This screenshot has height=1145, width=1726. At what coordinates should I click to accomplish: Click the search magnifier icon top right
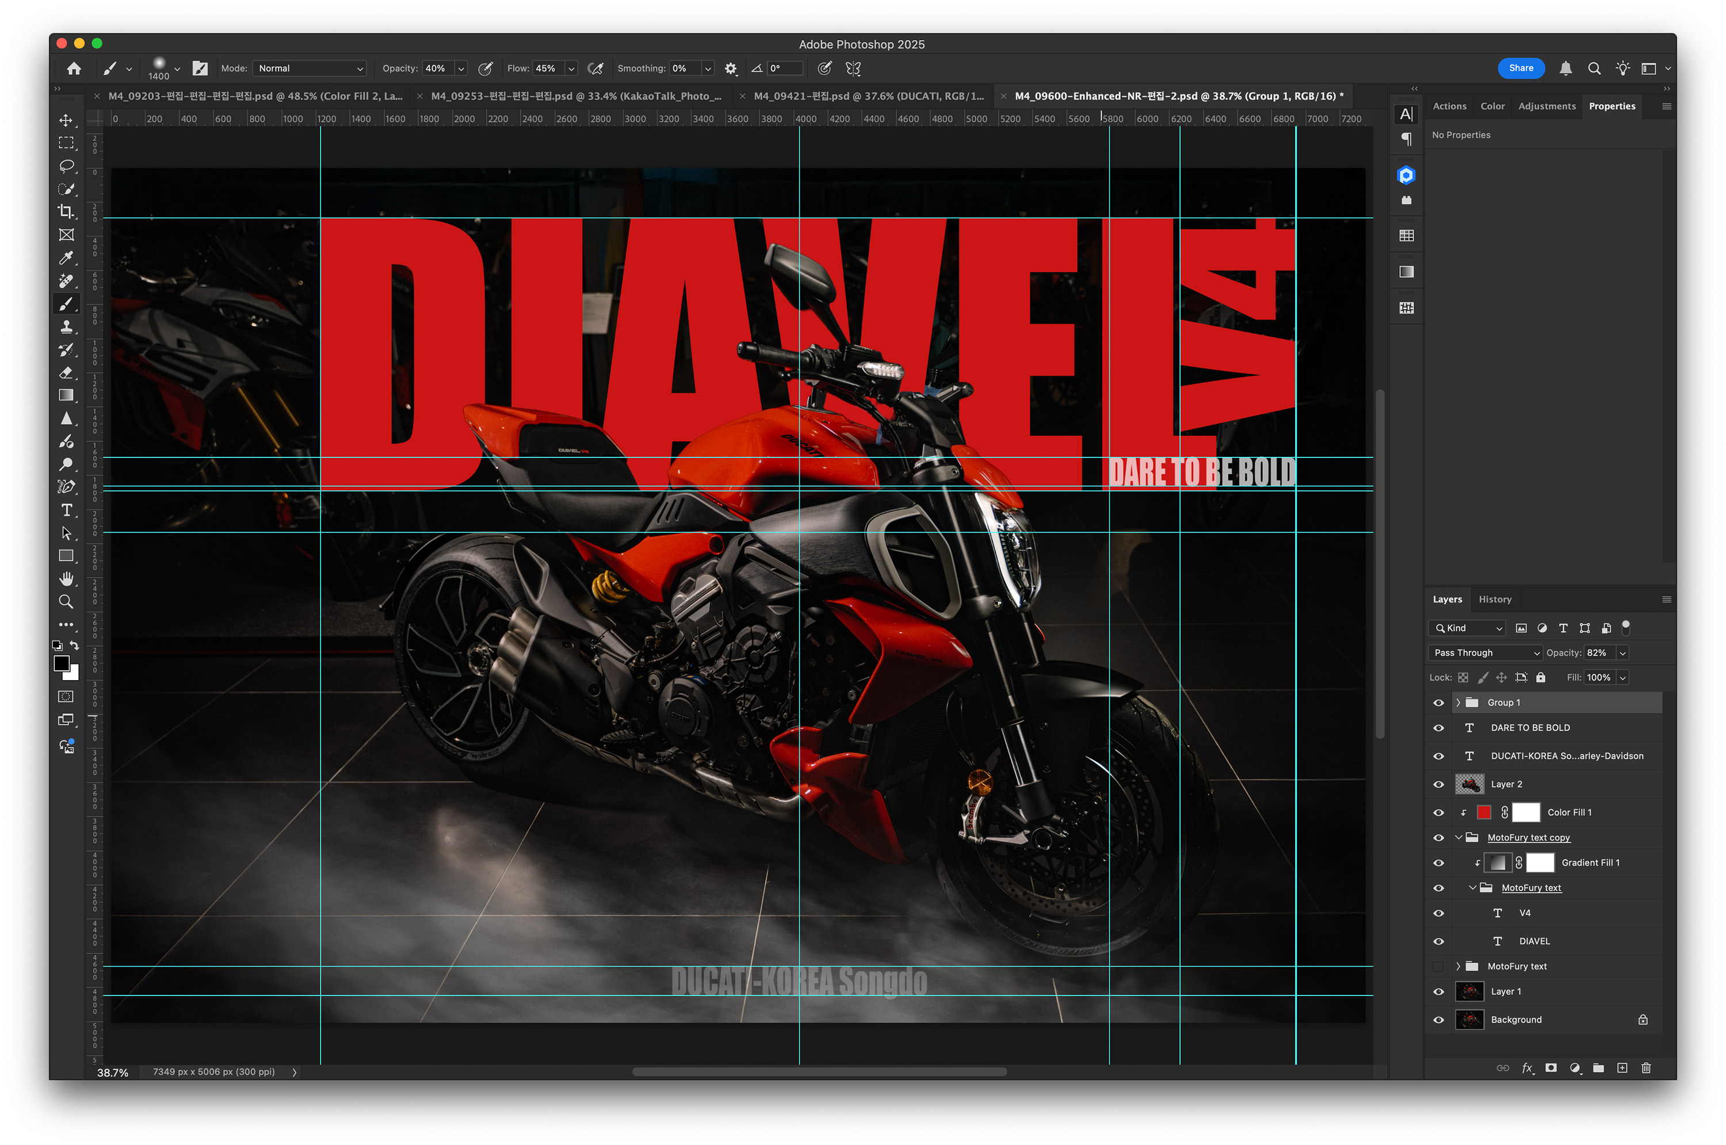(x=1595, y=68)
